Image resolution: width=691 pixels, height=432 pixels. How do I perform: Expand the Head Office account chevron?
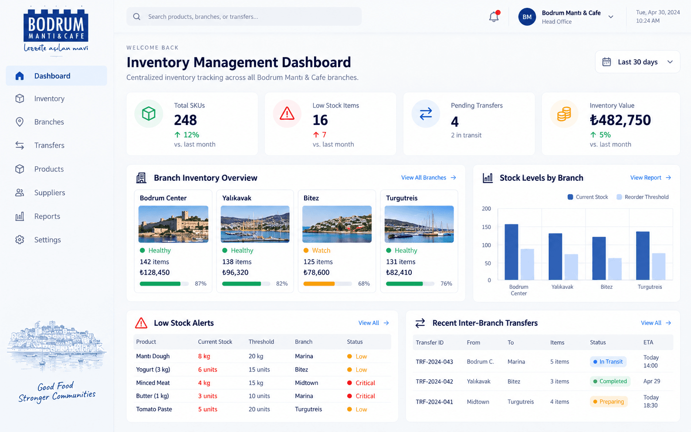pyautogui.click(x=611, y=17)
